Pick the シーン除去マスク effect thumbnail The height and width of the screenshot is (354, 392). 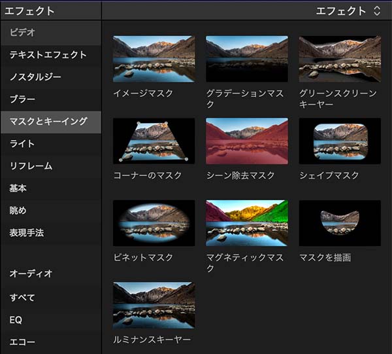click(246, 141)
